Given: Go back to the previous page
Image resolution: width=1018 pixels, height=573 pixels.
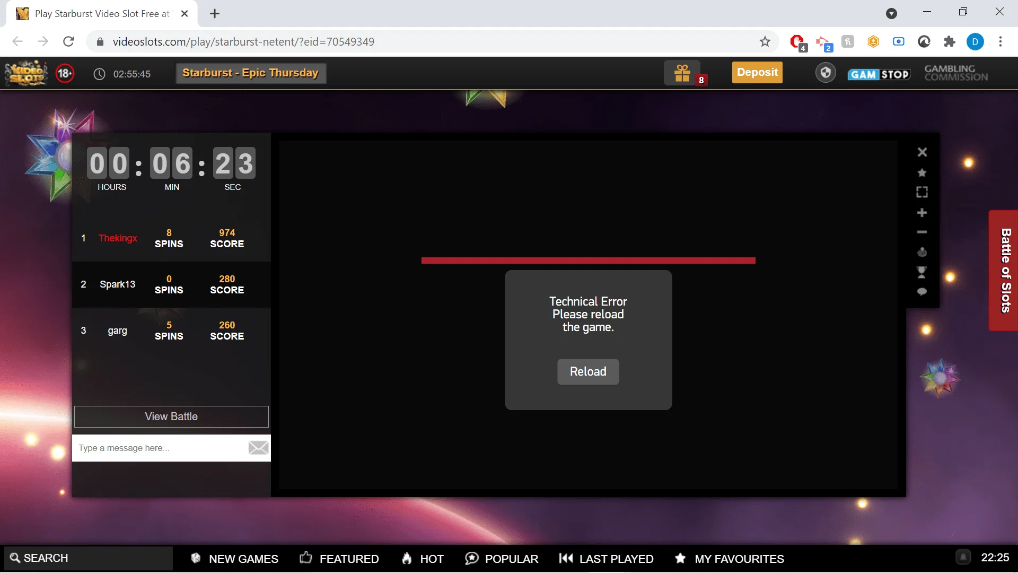Looking at the screenshot, I should [x=17, y=41].
